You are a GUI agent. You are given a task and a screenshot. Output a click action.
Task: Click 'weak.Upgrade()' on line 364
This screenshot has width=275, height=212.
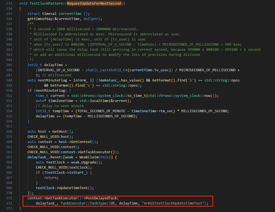coord(86,162)
